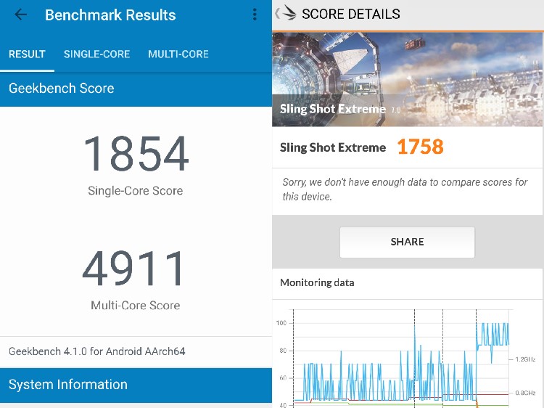Tap Geekbench 4.1.0 for Android AArch64 text
Viewport: 544px width, 408px height.
97,351
